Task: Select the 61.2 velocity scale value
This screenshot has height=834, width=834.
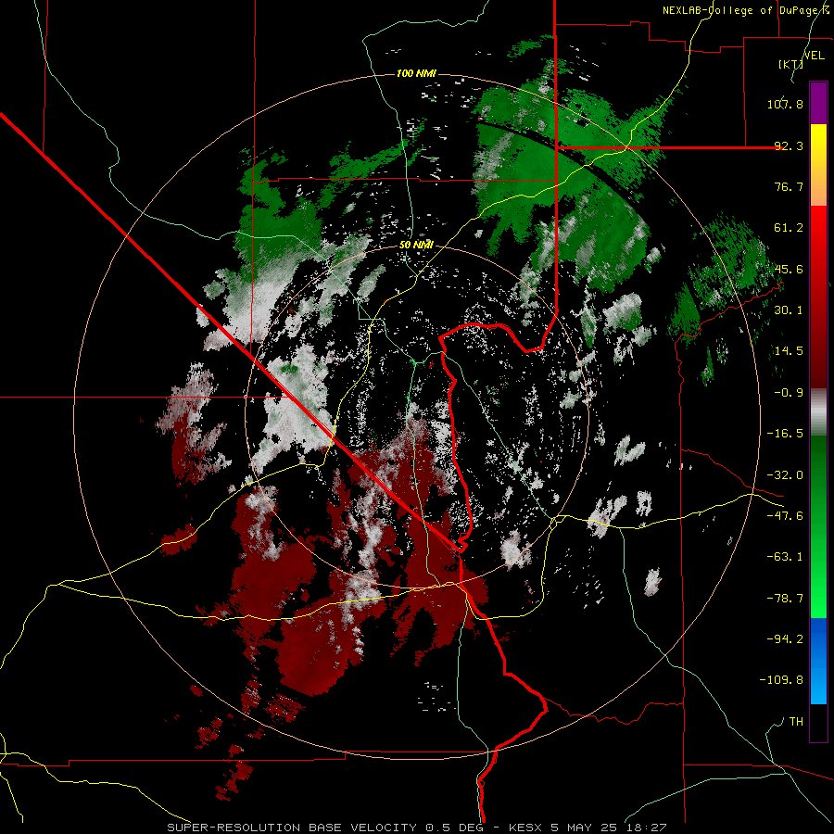Action: pyautogui.click(x=789, y=228)
